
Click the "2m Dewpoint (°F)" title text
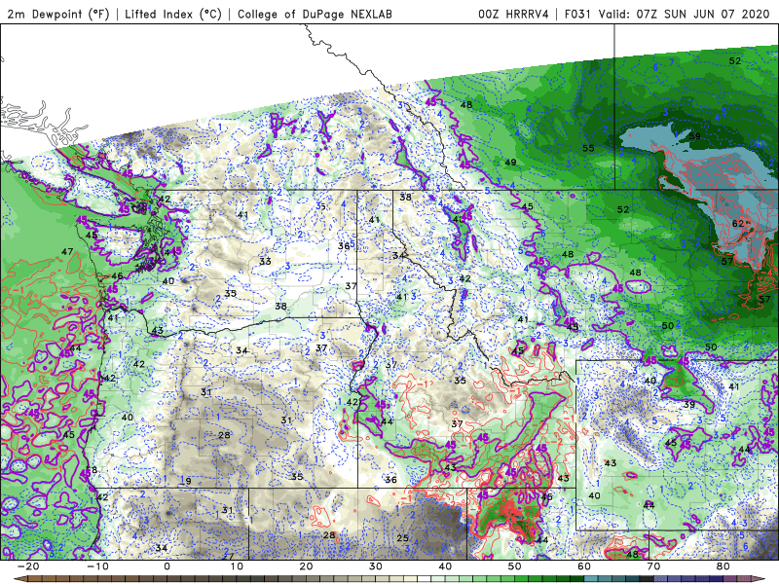tap(58, 14)
